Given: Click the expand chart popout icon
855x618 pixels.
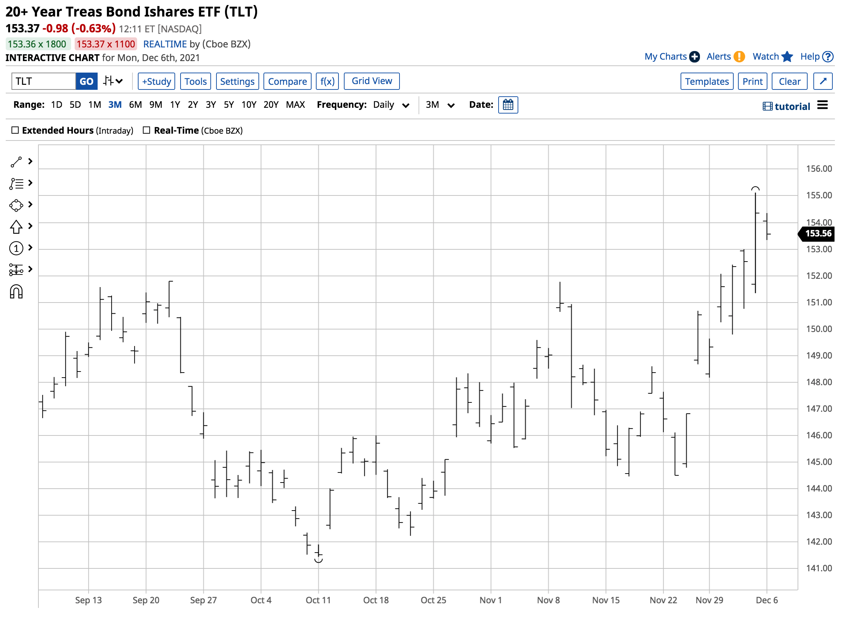Looking at the screenshot, I should click(824, 82).
